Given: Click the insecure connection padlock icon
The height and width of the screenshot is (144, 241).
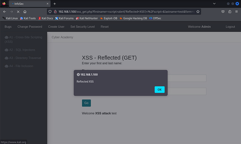Looking at the screenshot, I should click(55, 12).
